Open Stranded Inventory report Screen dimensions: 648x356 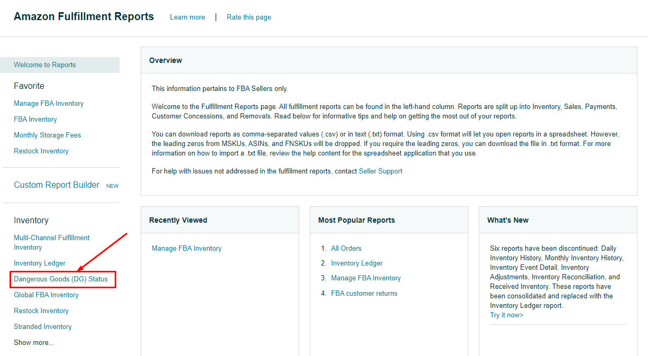click(43, 327)
